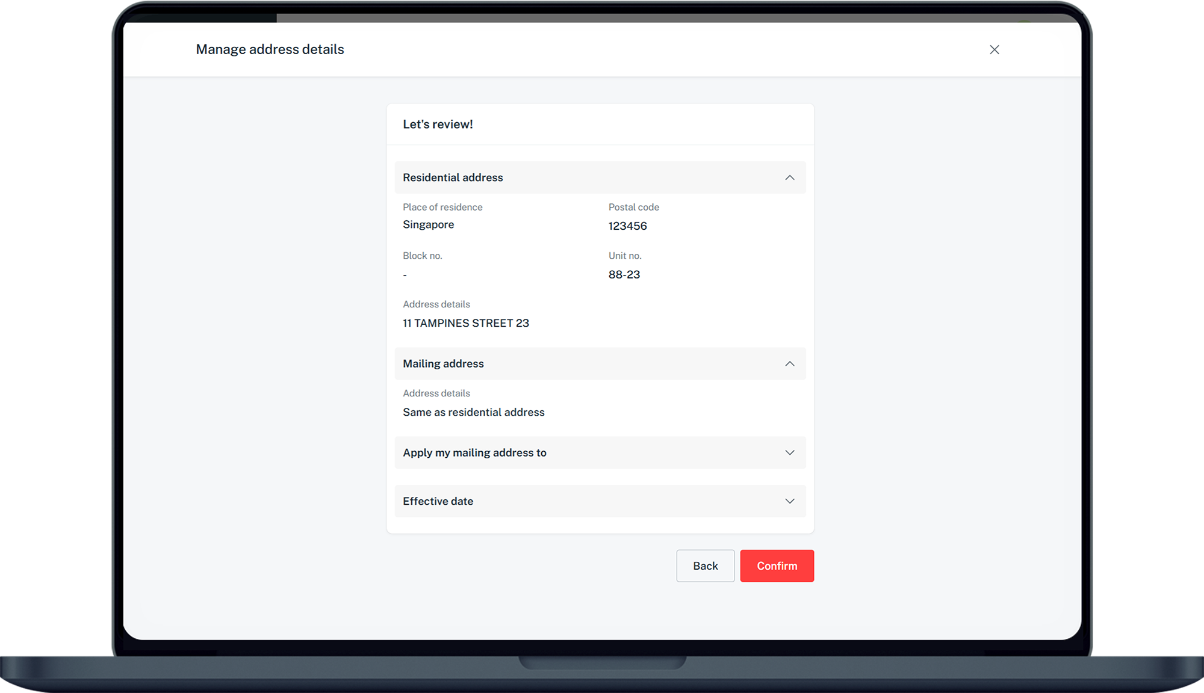Screen dimensions: 1204x693
Task: Expand the Apply my mailing address to section
Action: coord(474,452)
